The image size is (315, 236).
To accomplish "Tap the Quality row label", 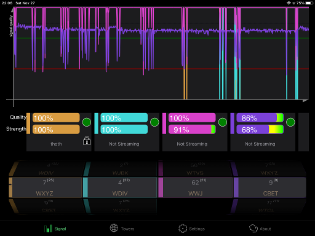I will pyautogui.click(x=18, y=117).
